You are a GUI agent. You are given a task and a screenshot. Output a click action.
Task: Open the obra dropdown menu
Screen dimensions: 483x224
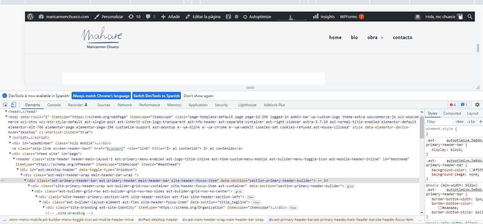click(375, 37)
